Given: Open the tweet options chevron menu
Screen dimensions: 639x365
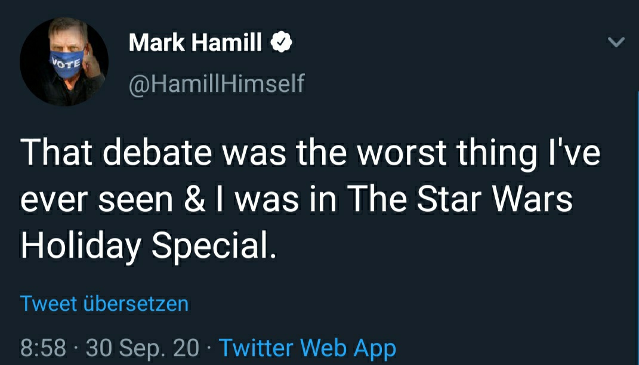Looking at the screenshot, I should tap(616, 42).
